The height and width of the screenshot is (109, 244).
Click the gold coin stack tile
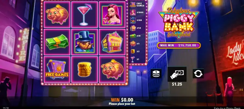85,69
